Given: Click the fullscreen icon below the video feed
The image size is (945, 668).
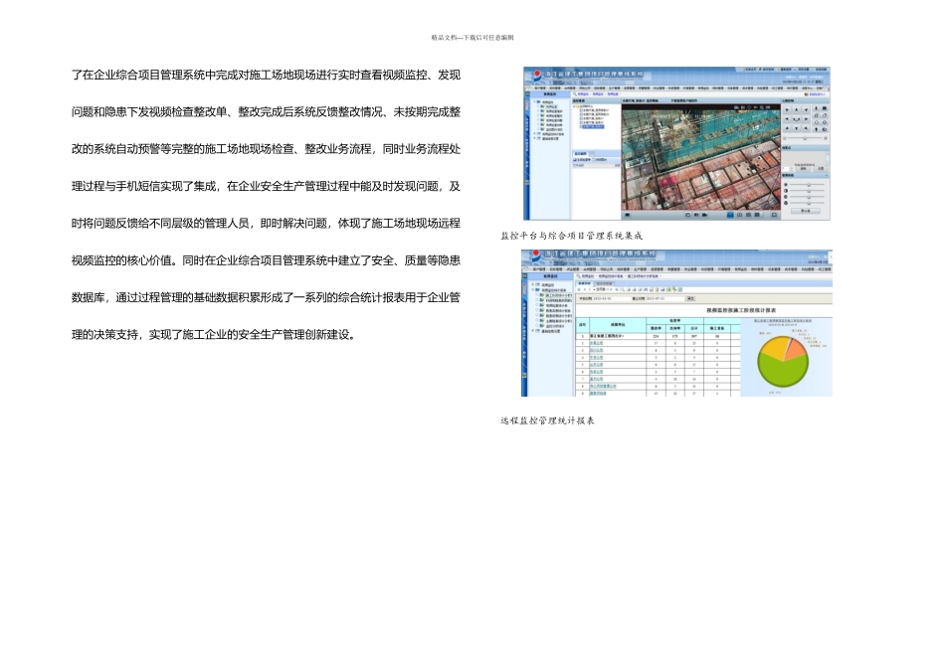Looking at the screenshot, I should (x=775, y=215).
